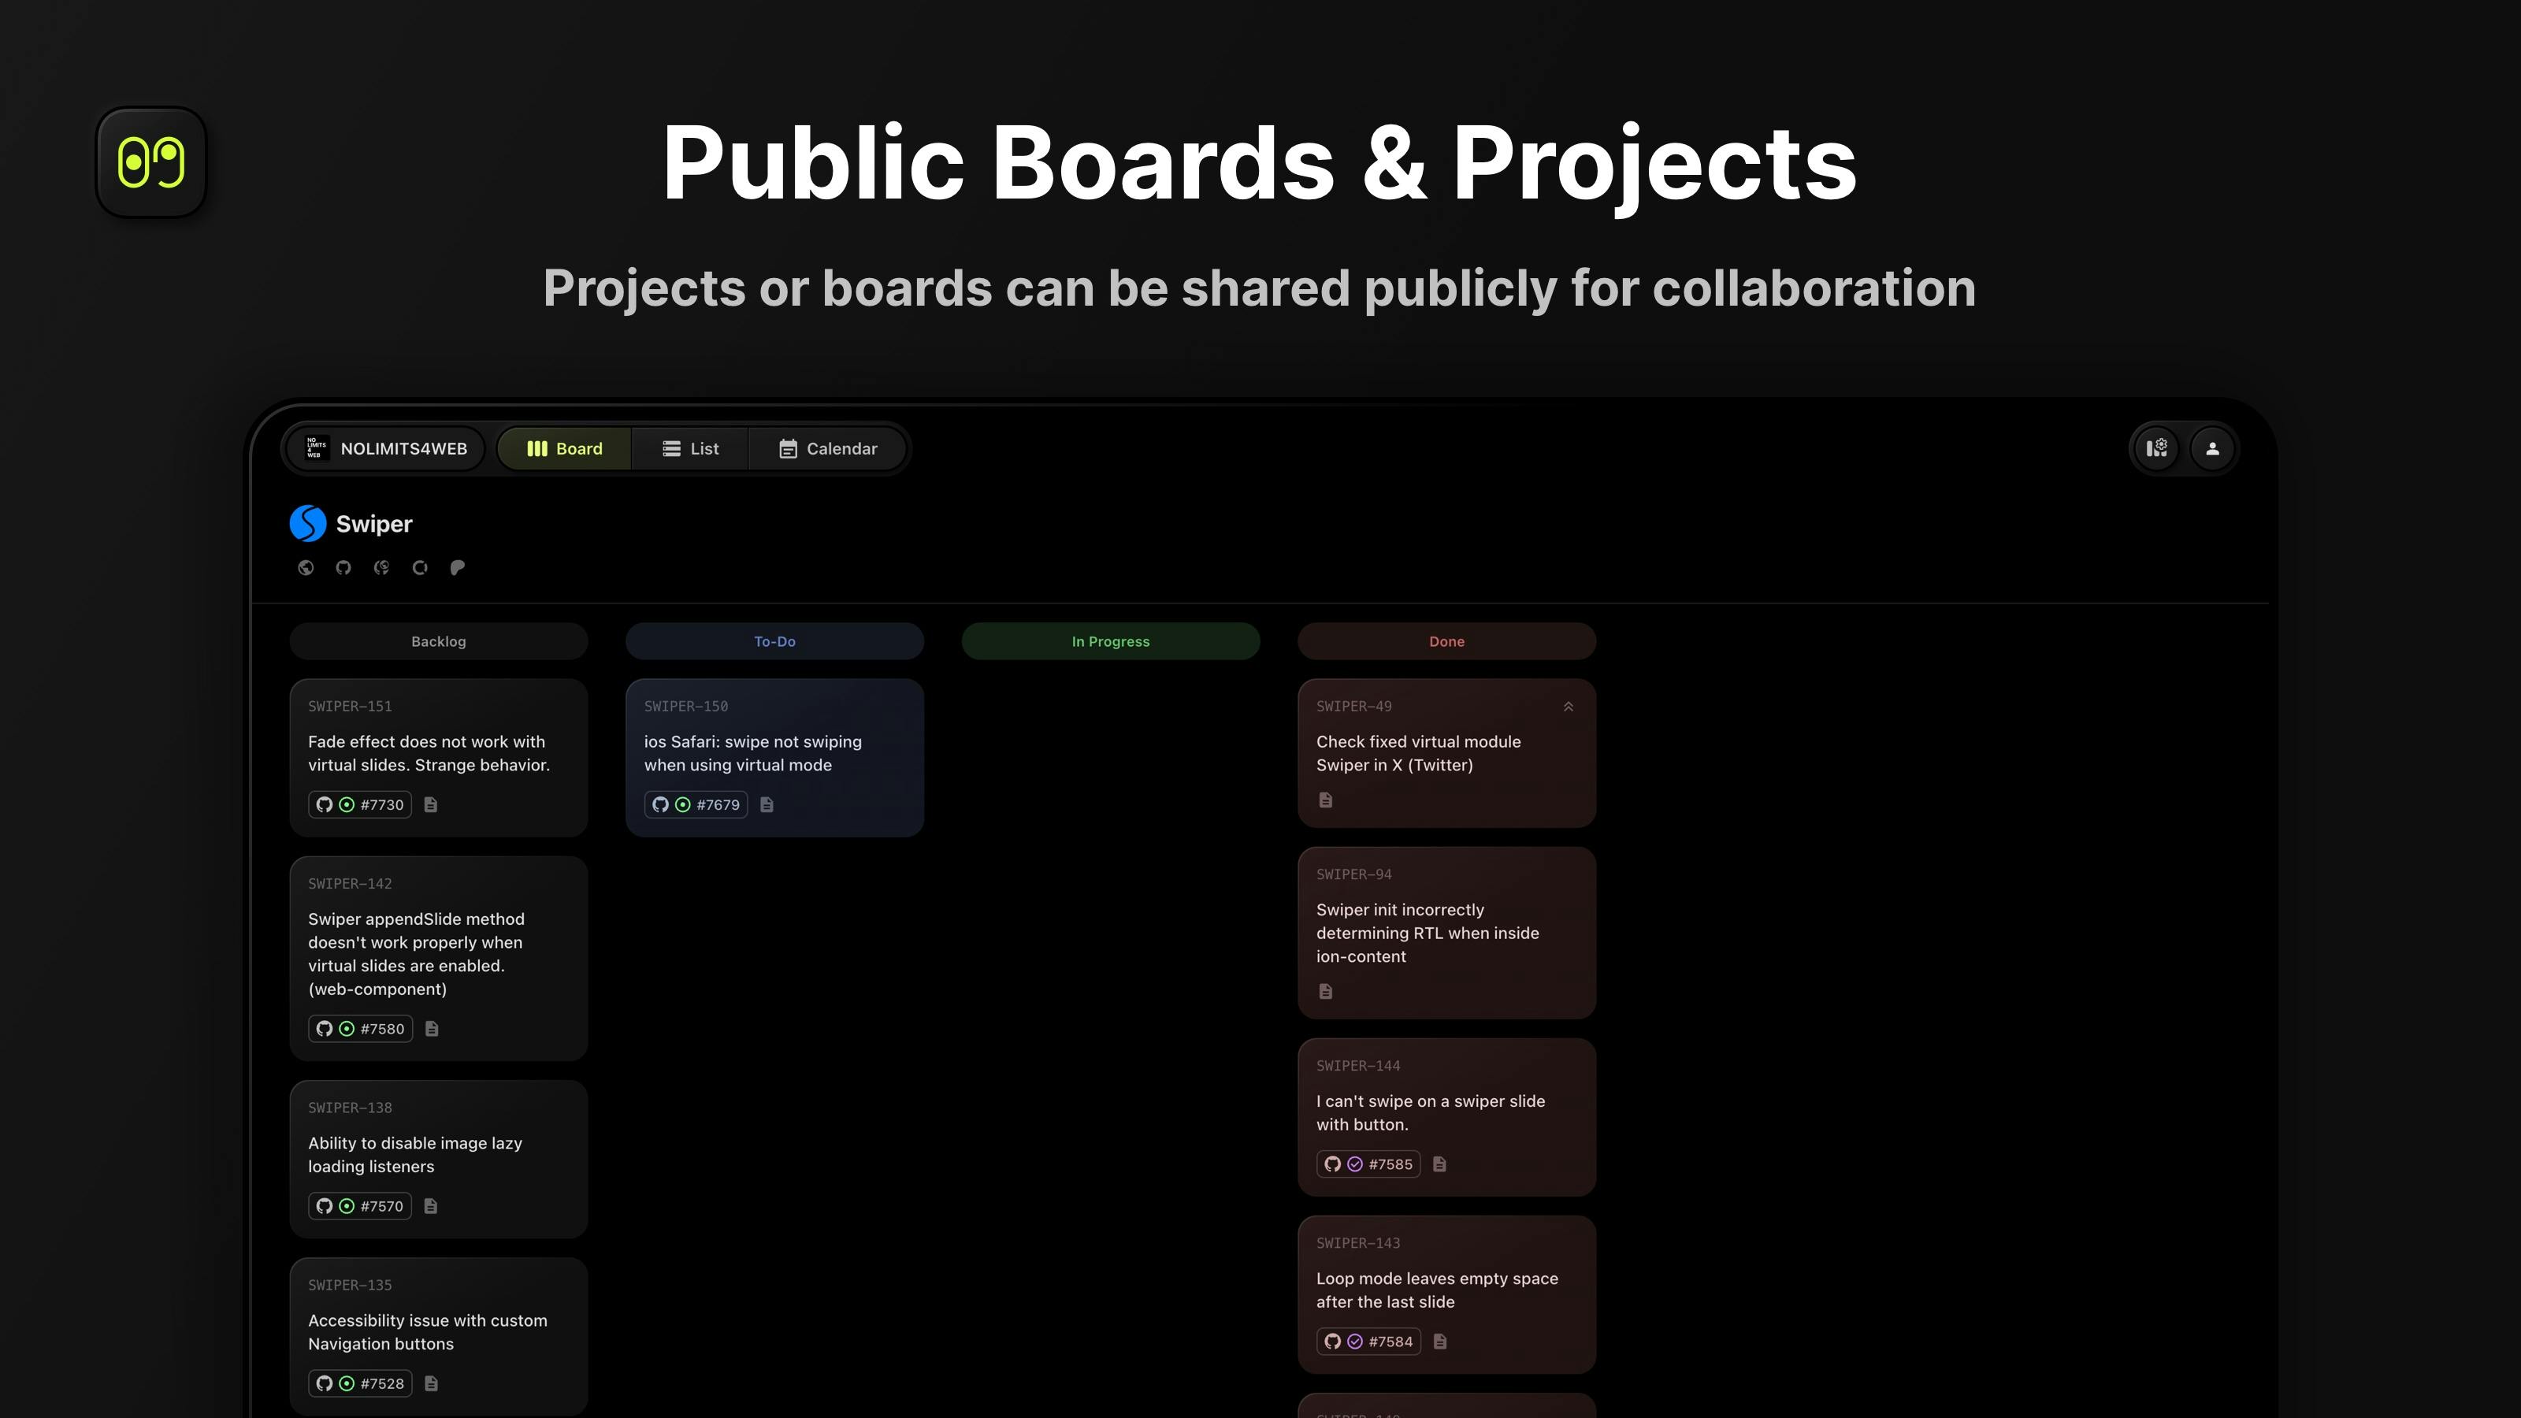Image resolution: width=2521 pixels, height=1418 pixels.
Task: Click the SWIPER-49 issue ID
Action: 1353,707
